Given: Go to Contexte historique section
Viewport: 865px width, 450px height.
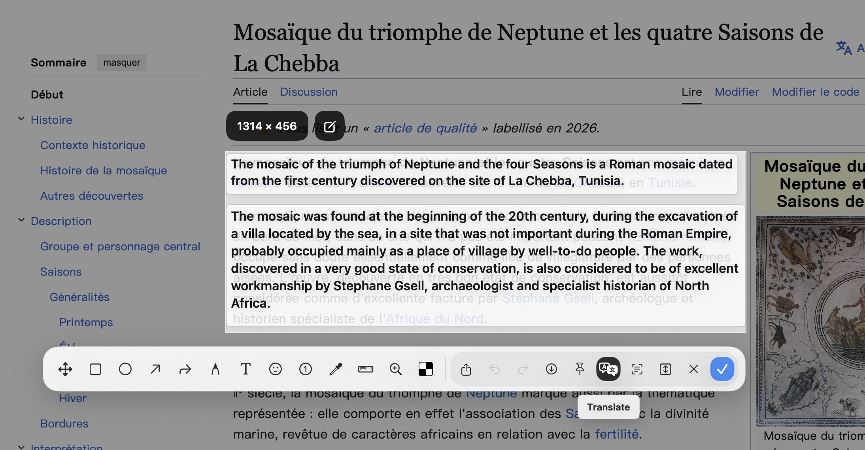Looking at the screenshot, I should [93, 145].
